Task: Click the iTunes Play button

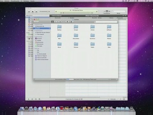Action: click(33, 11)
